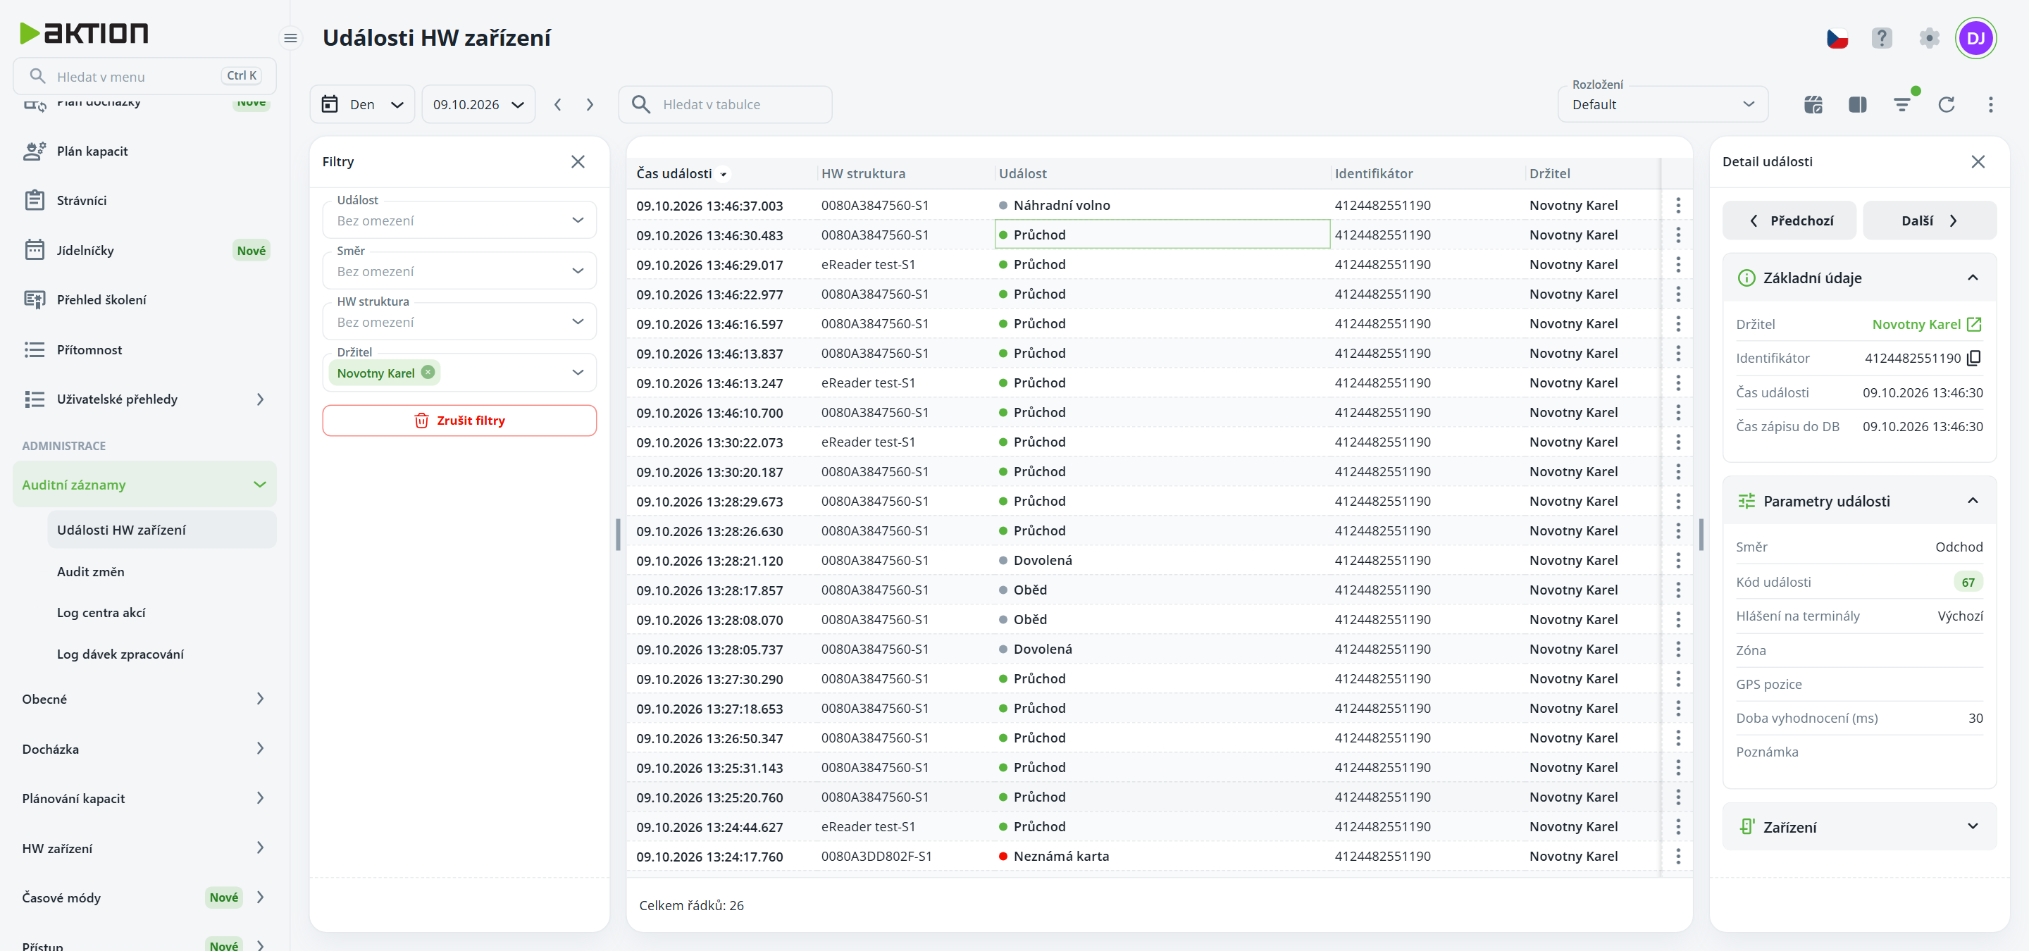The image size is (2029, 951).
Task: Collapse the sidebar with the hamburger icon
Action: (291, 38)
